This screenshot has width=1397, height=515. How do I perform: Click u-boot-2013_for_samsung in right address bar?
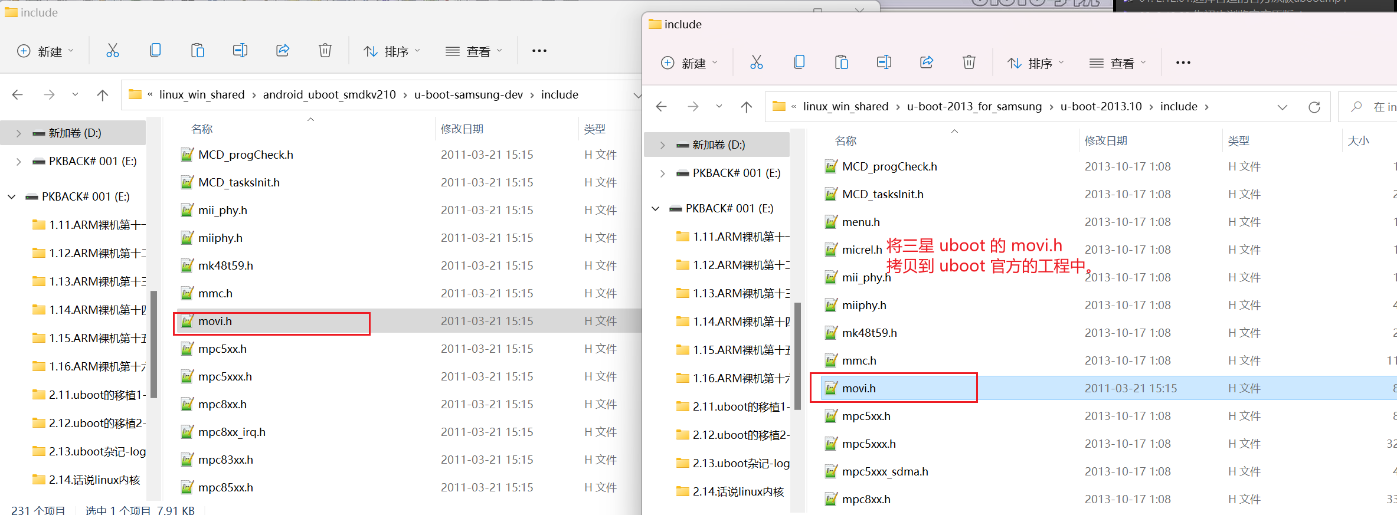(x=974, y=106)
